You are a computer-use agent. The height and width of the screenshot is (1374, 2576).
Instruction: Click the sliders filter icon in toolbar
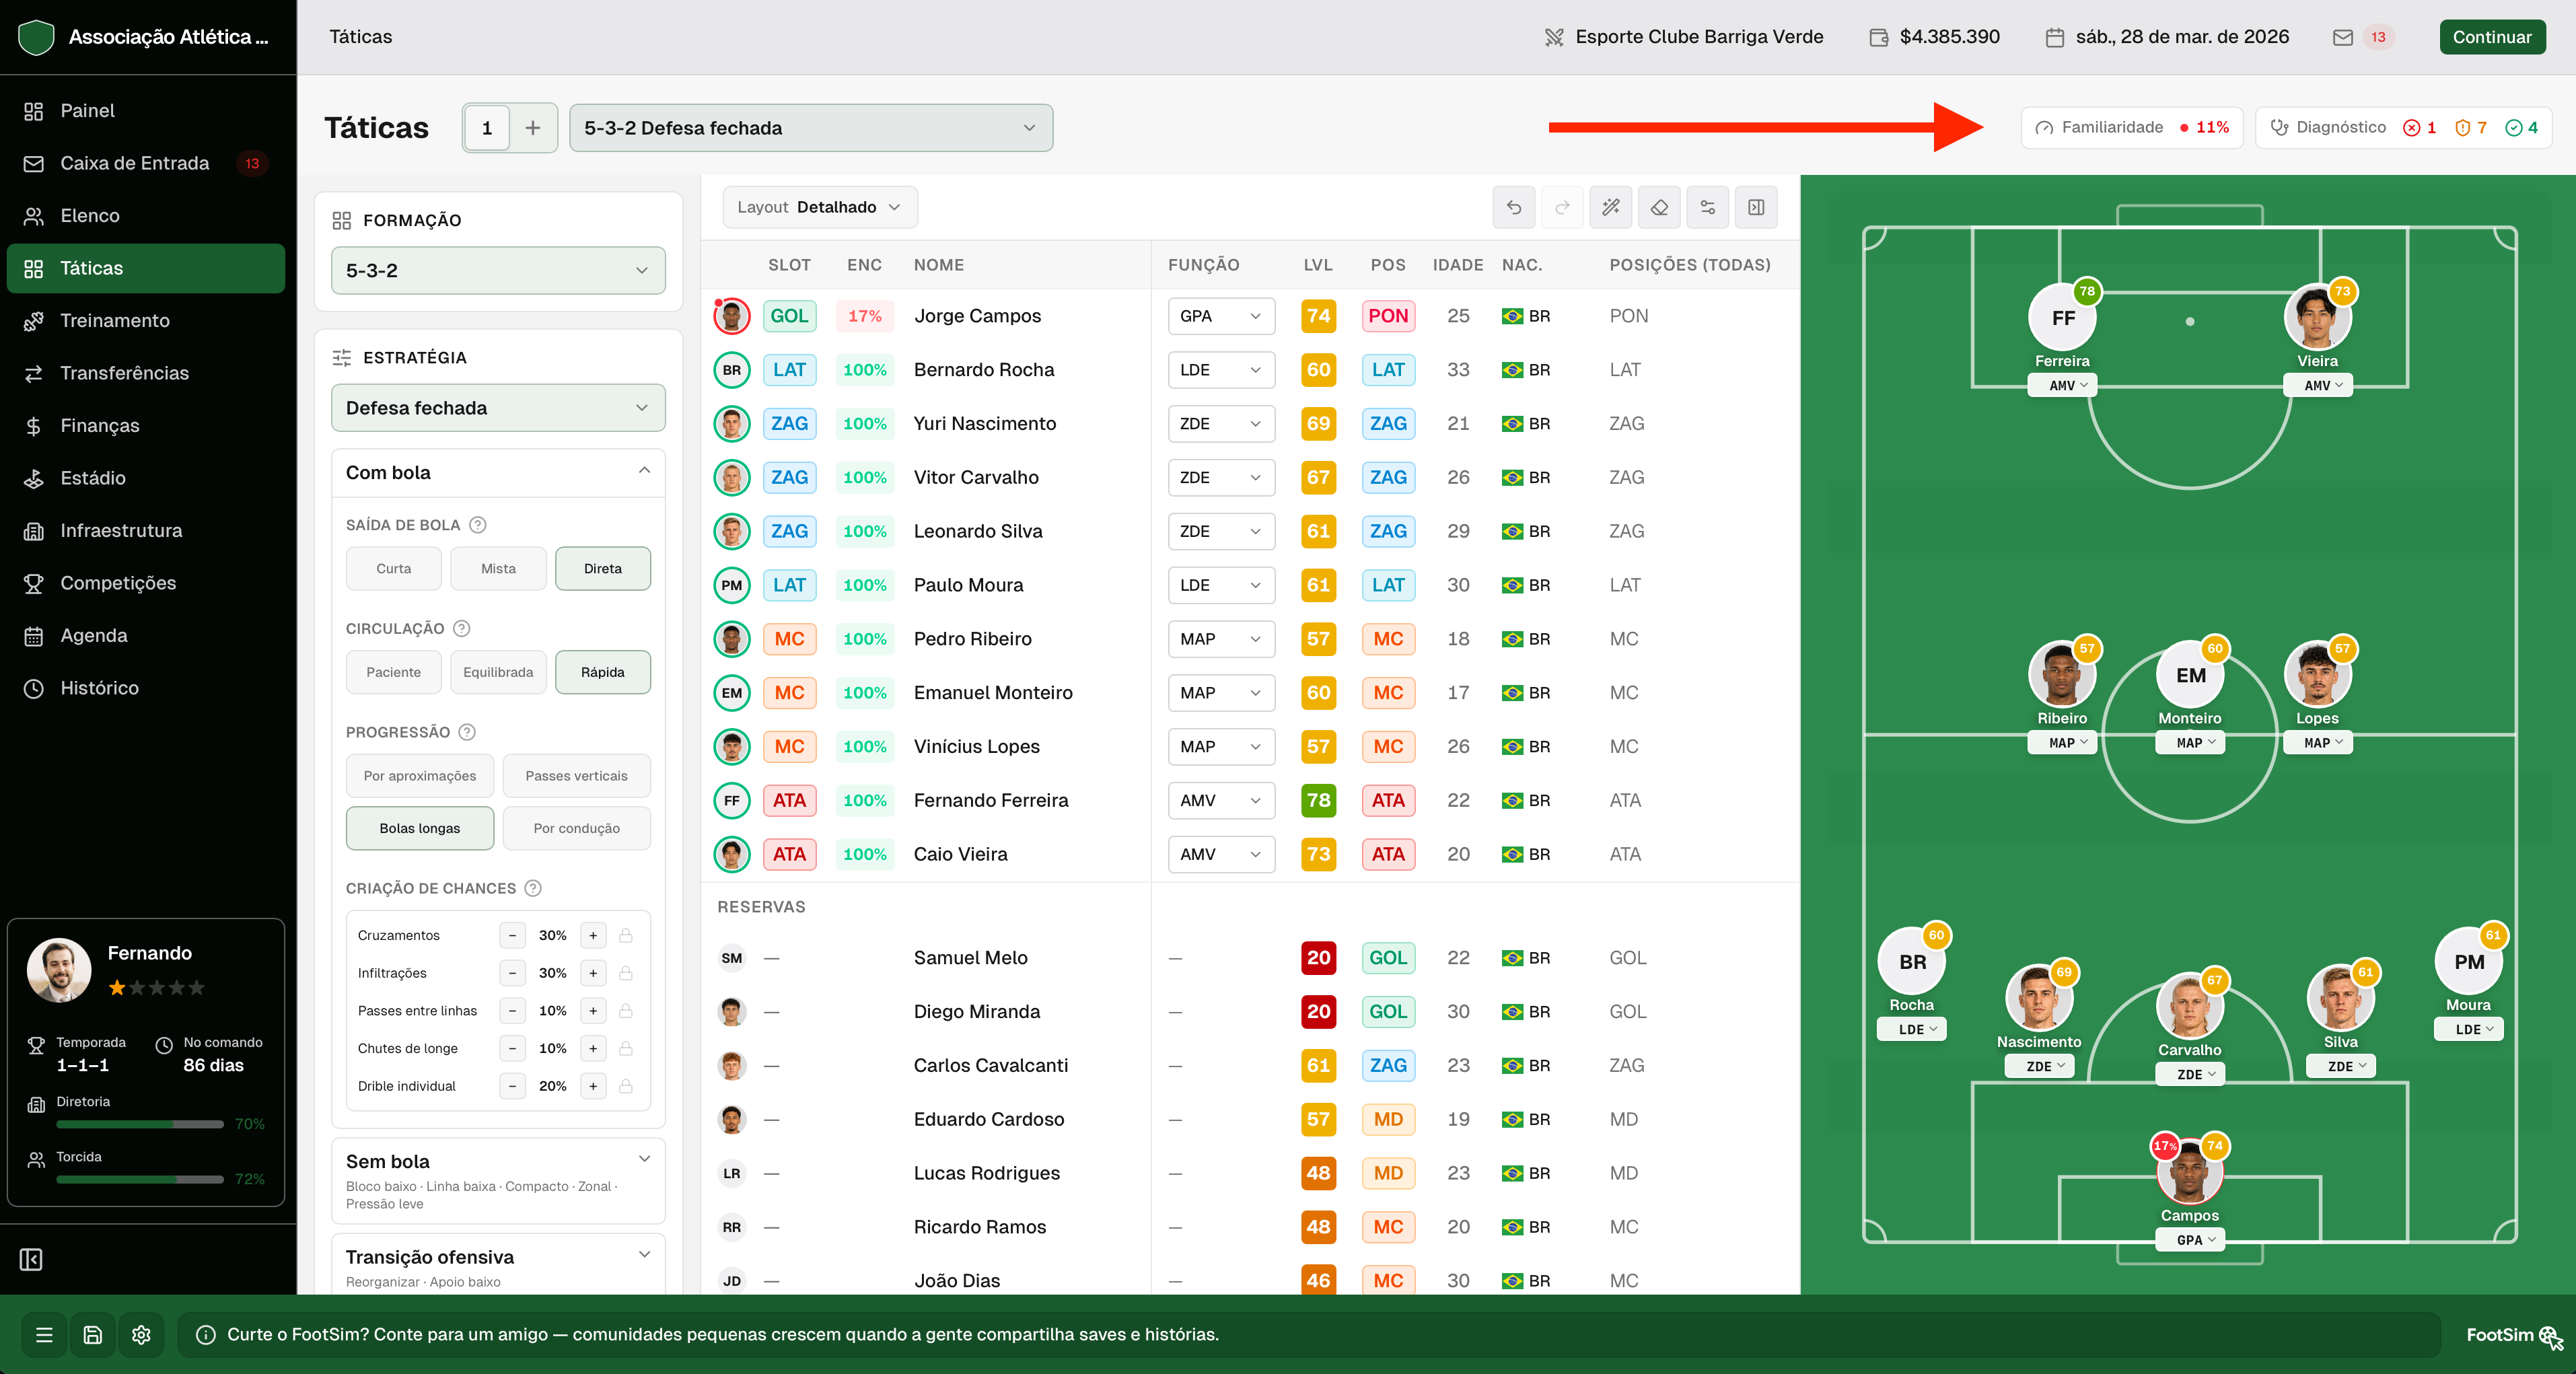tap(1708, 207)
